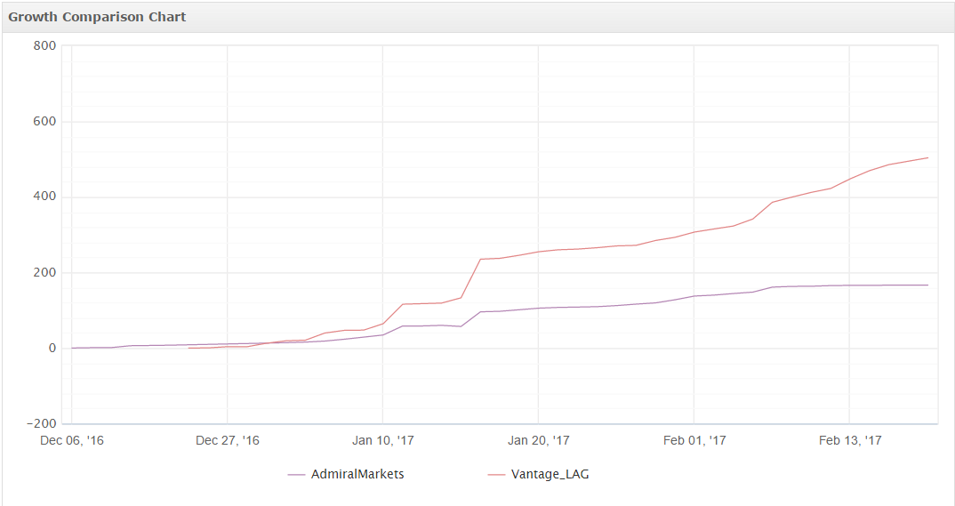Click the Growth Comparison Chart title
This screenshot has height=506, width=955.
(x=97, y=17)
